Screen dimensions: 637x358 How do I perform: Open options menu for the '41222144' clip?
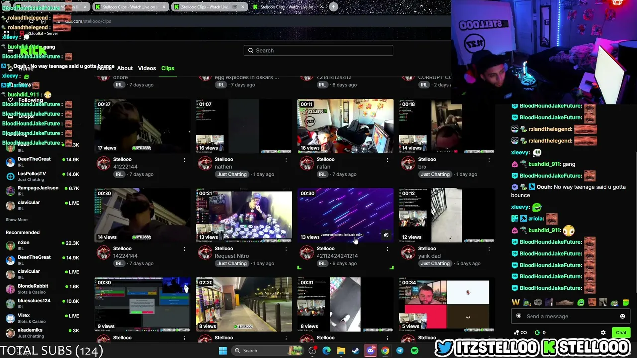click(x=184, y=160)
